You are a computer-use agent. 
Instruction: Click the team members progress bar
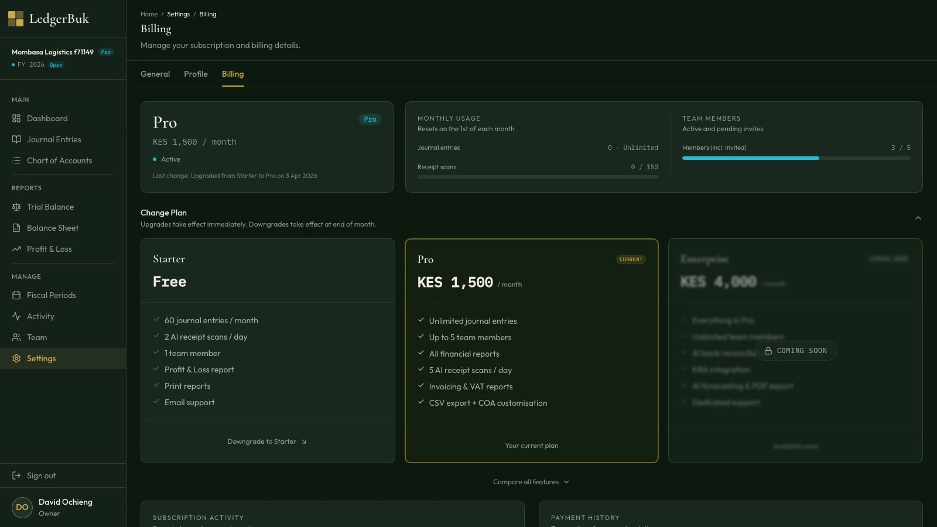click(x=796, y=158)
